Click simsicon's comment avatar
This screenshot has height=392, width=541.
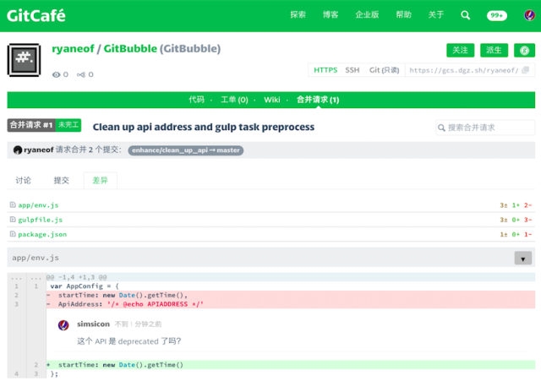pos(63,324)
